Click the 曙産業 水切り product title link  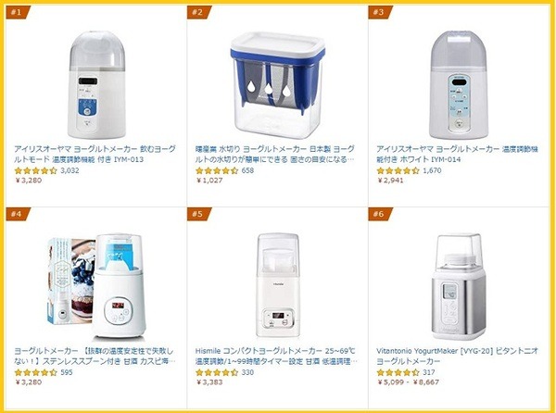click(275, 154)
